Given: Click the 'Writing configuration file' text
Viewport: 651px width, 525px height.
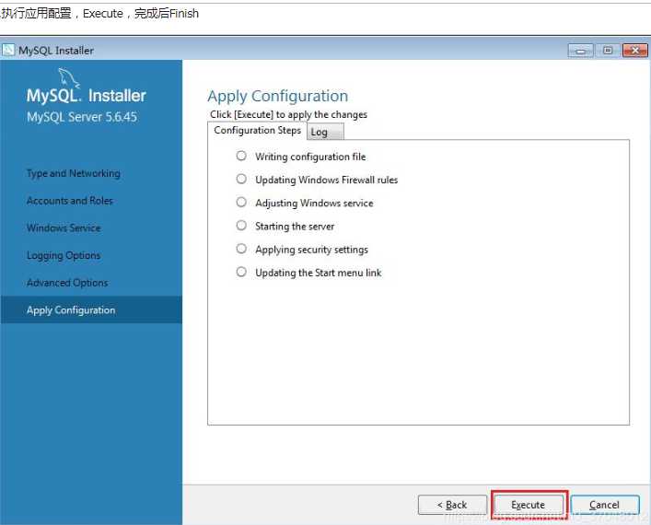Looking at the screenshot, I should click(310, 157).
